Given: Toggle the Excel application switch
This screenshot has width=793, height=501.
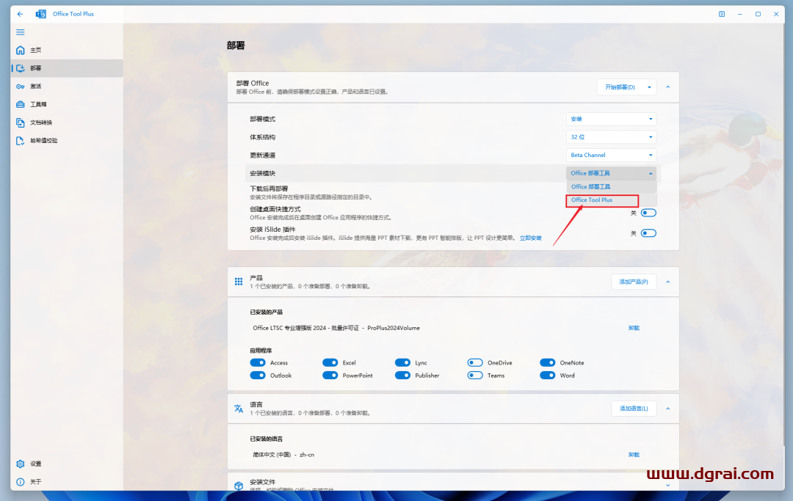Looking at the screenshot, I should click(330, 362).
